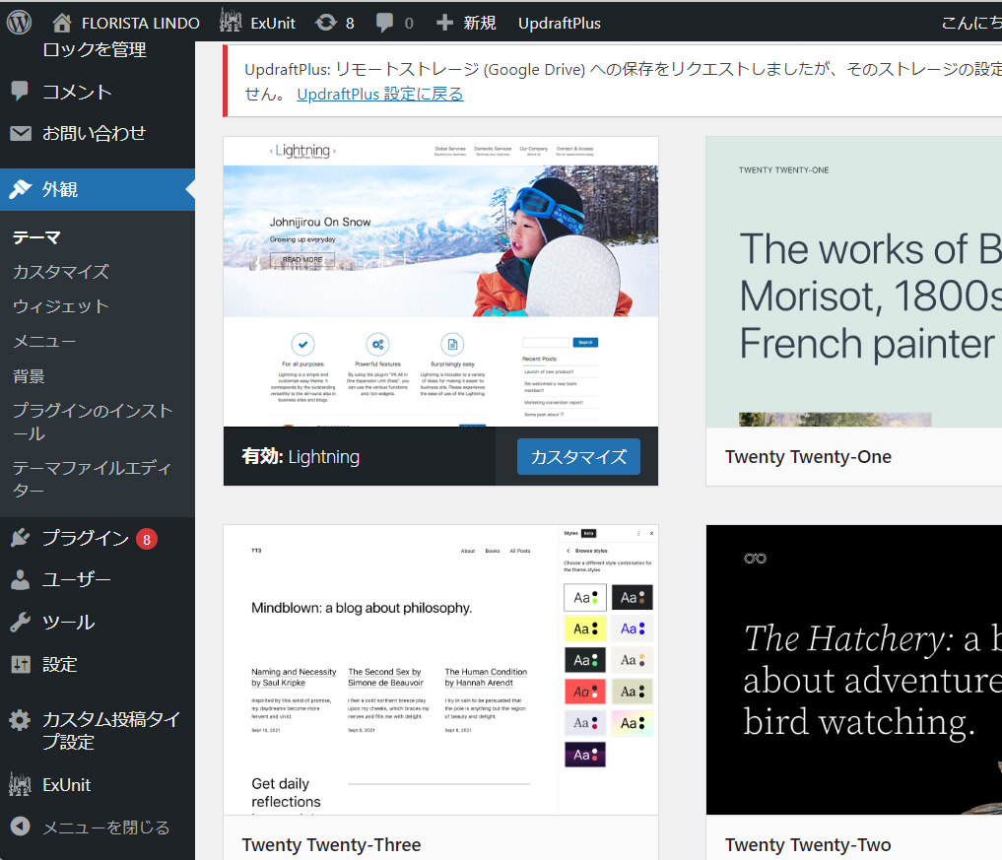Click the ExUnit castle icon in sidebar
The height and width of the screenshot is (860, 1002).
20,784
